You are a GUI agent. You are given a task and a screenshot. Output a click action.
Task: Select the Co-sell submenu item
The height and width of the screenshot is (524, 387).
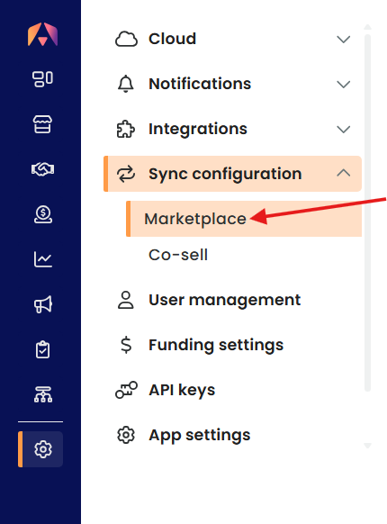click(x=178, y=255)
